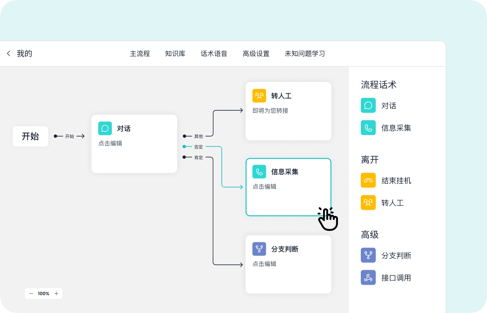This screenshot has width=487, height=313.
Task: Select the 信息采集 phone icon in sidebar
Action: (x=368, y=128)
